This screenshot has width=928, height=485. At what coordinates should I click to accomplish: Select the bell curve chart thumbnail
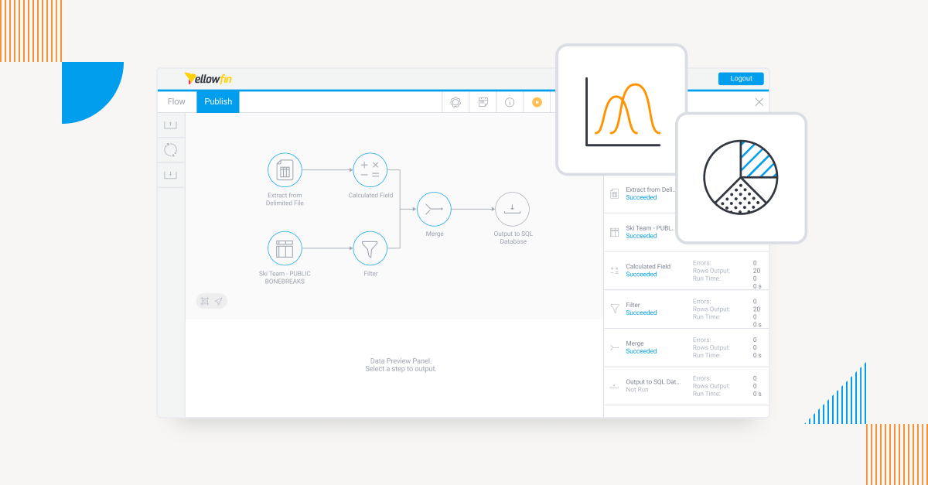[x=621, y=109]
